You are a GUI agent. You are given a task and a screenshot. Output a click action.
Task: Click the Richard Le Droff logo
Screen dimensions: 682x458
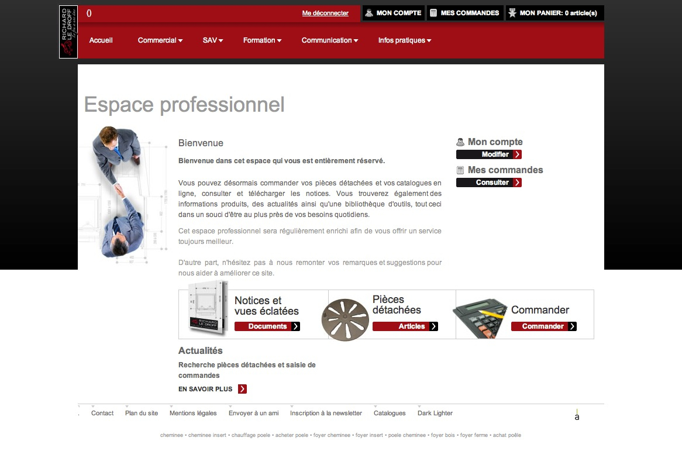pyautogui.click(x=68, y=32)
